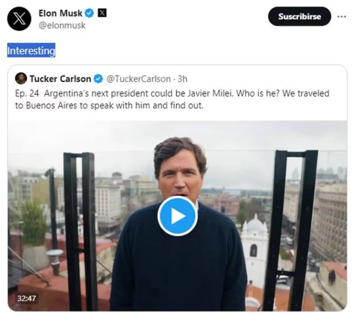This screenshot has height=316, width=352.
Task: Click the 3h timestamp on quoted post
Action: tap(182, 79)
